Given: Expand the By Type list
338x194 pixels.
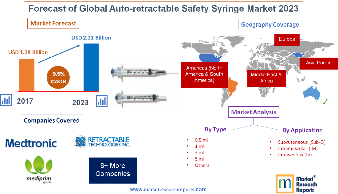Looking at the screenshot, I should click(215, 129).
